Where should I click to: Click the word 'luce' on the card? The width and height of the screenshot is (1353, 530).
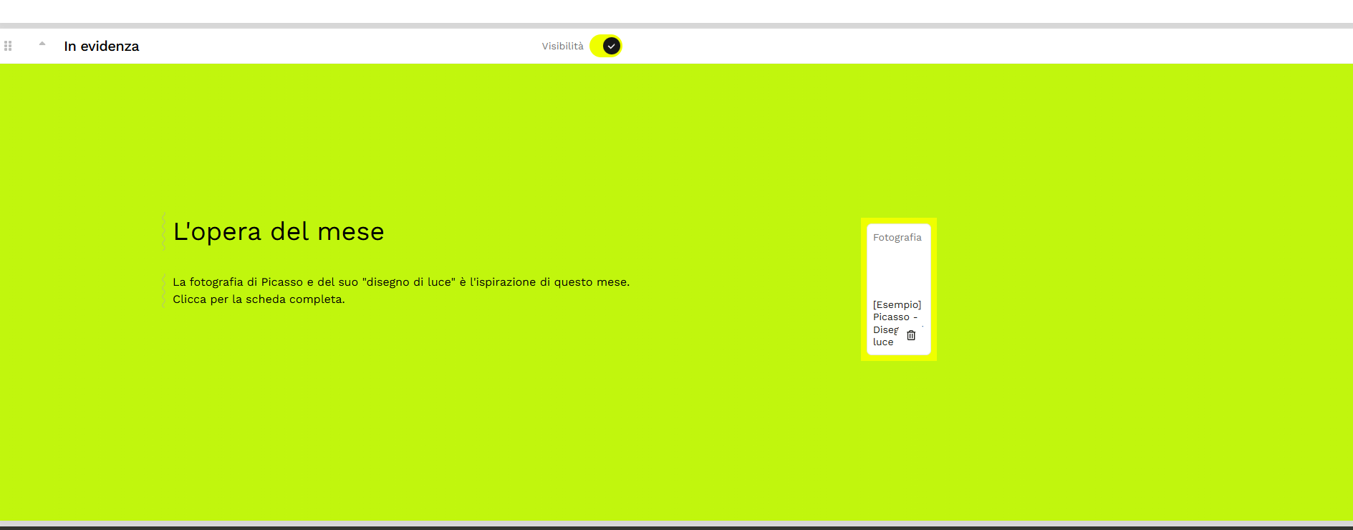pos(883,342)
